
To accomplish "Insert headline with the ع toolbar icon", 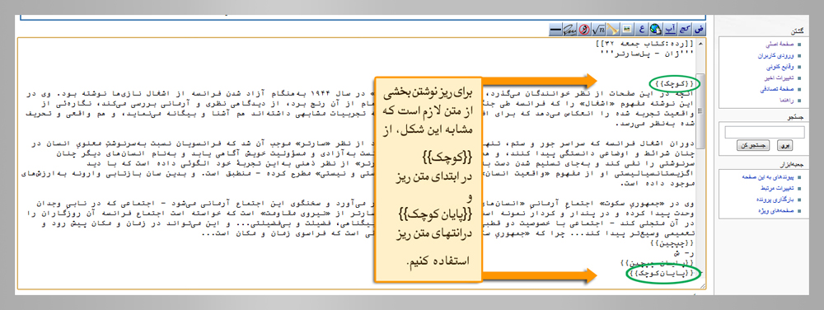I will [642, 29].
